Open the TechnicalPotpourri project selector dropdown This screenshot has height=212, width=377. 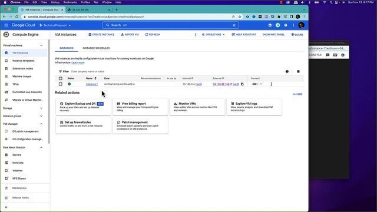(x=55, y=25)
